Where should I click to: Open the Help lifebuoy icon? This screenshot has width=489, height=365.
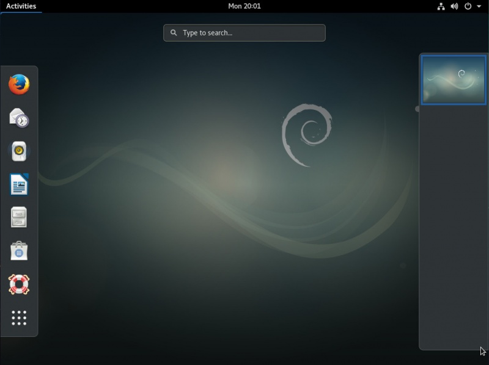coord(18,283)
